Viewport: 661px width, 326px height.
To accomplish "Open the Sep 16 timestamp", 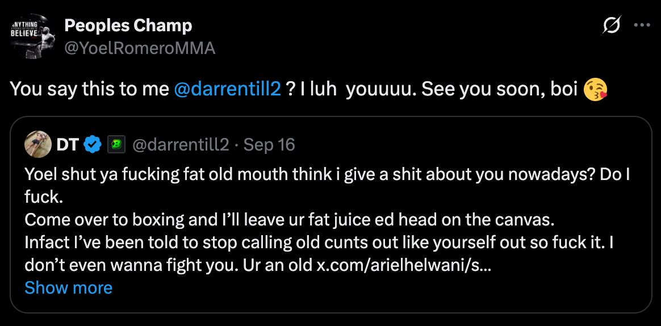I will [270, 145].
